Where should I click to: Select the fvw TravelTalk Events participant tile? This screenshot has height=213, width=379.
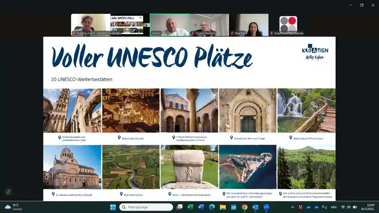288,25
